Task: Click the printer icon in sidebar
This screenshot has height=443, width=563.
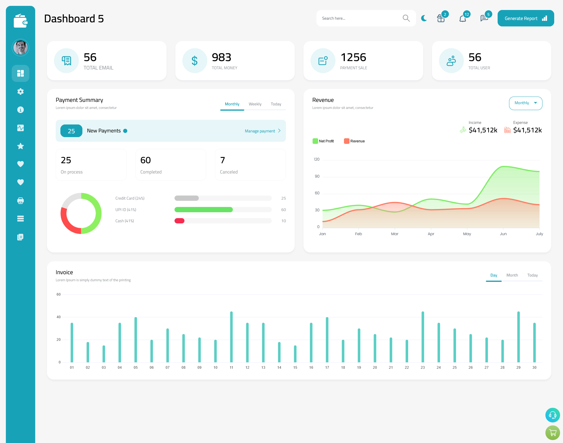Action: tap(20, 201)
